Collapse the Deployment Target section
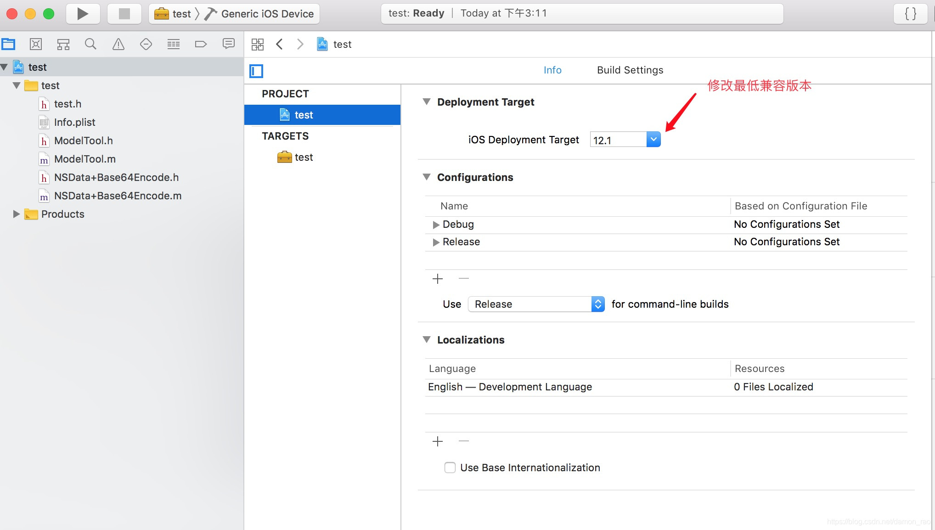 [427, 101]
